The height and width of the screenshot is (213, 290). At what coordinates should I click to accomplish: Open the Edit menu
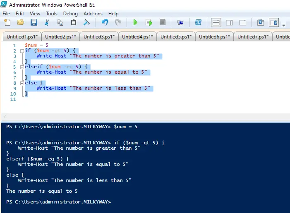[20, 14]
